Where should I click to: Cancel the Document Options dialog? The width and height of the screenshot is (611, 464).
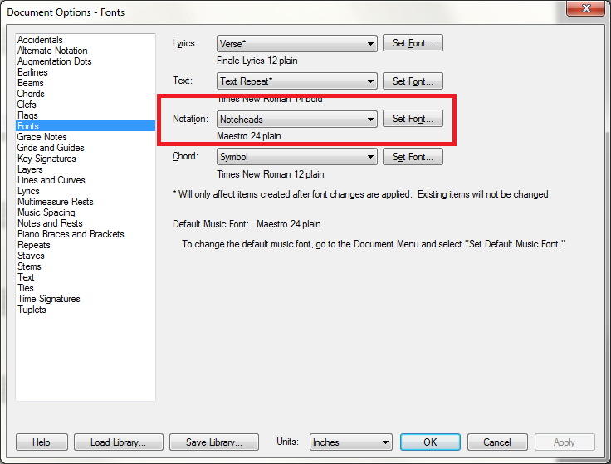pyautogui.click(x=497, y=442)
